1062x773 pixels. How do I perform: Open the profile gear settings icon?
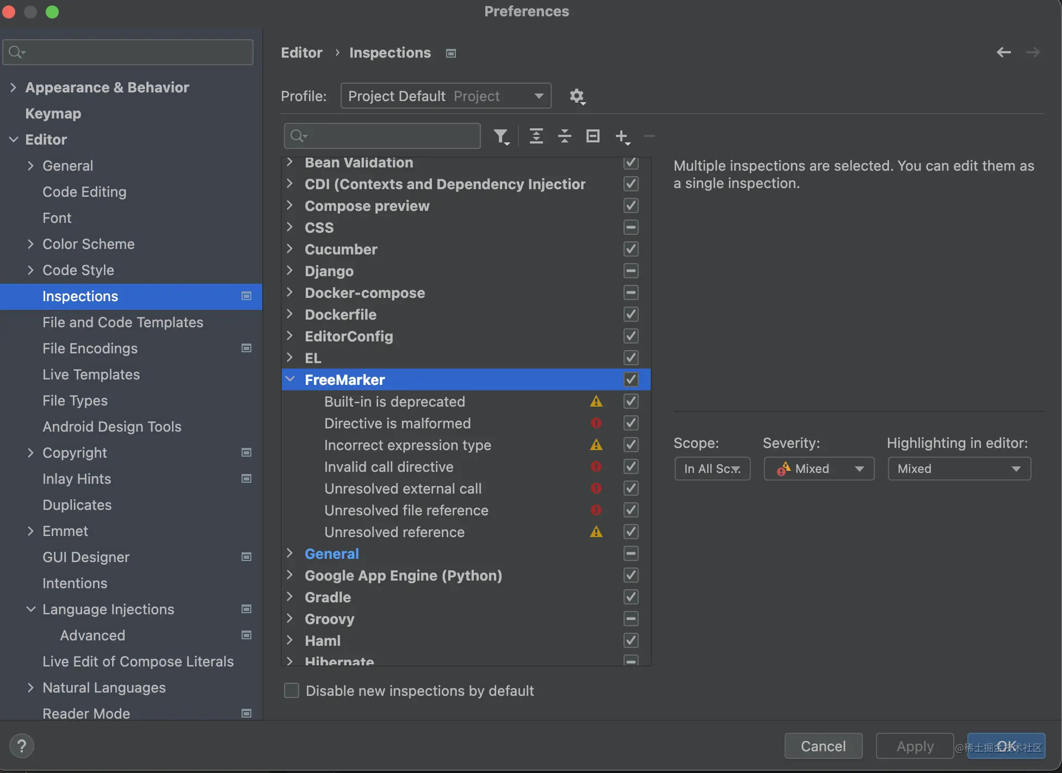click(577, 96)
